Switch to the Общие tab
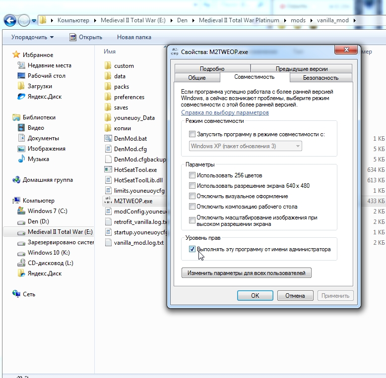This screenshot has width=386, height=378. pos(197,78)
